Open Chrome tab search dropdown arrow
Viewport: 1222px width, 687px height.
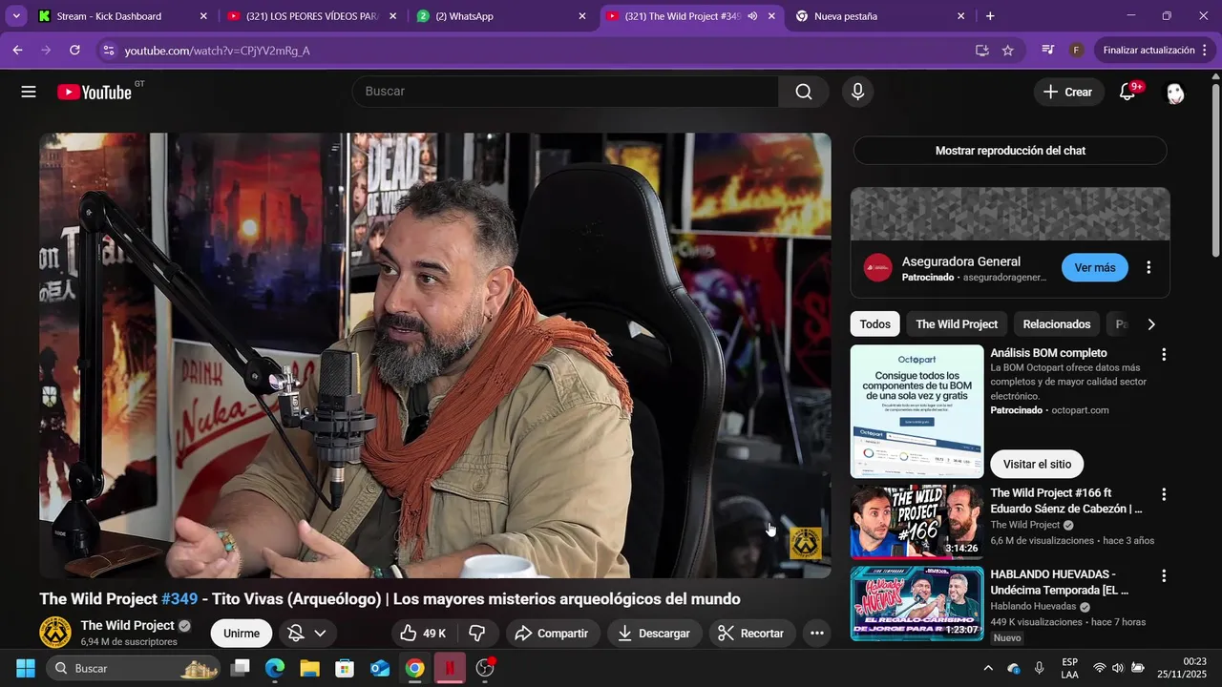[x=16, y=16]
